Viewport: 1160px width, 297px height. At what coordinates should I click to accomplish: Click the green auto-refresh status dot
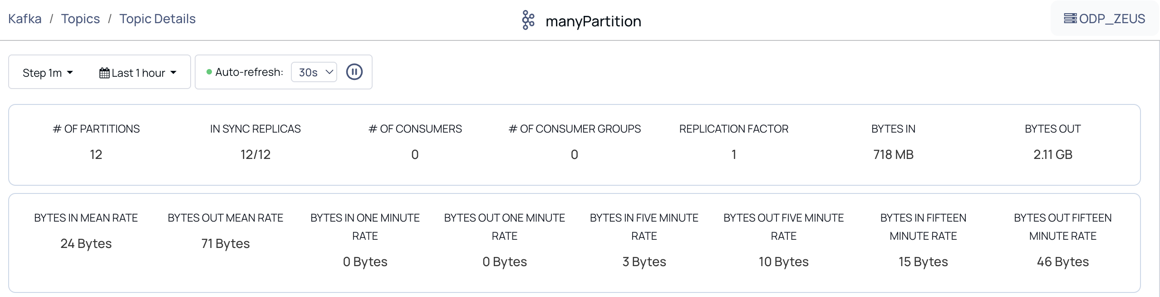coord(209,72)
